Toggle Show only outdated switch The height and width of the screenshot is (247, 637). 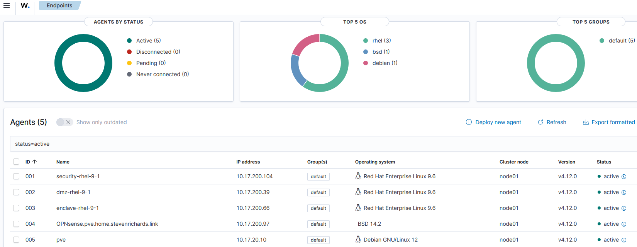coord(64,122)
